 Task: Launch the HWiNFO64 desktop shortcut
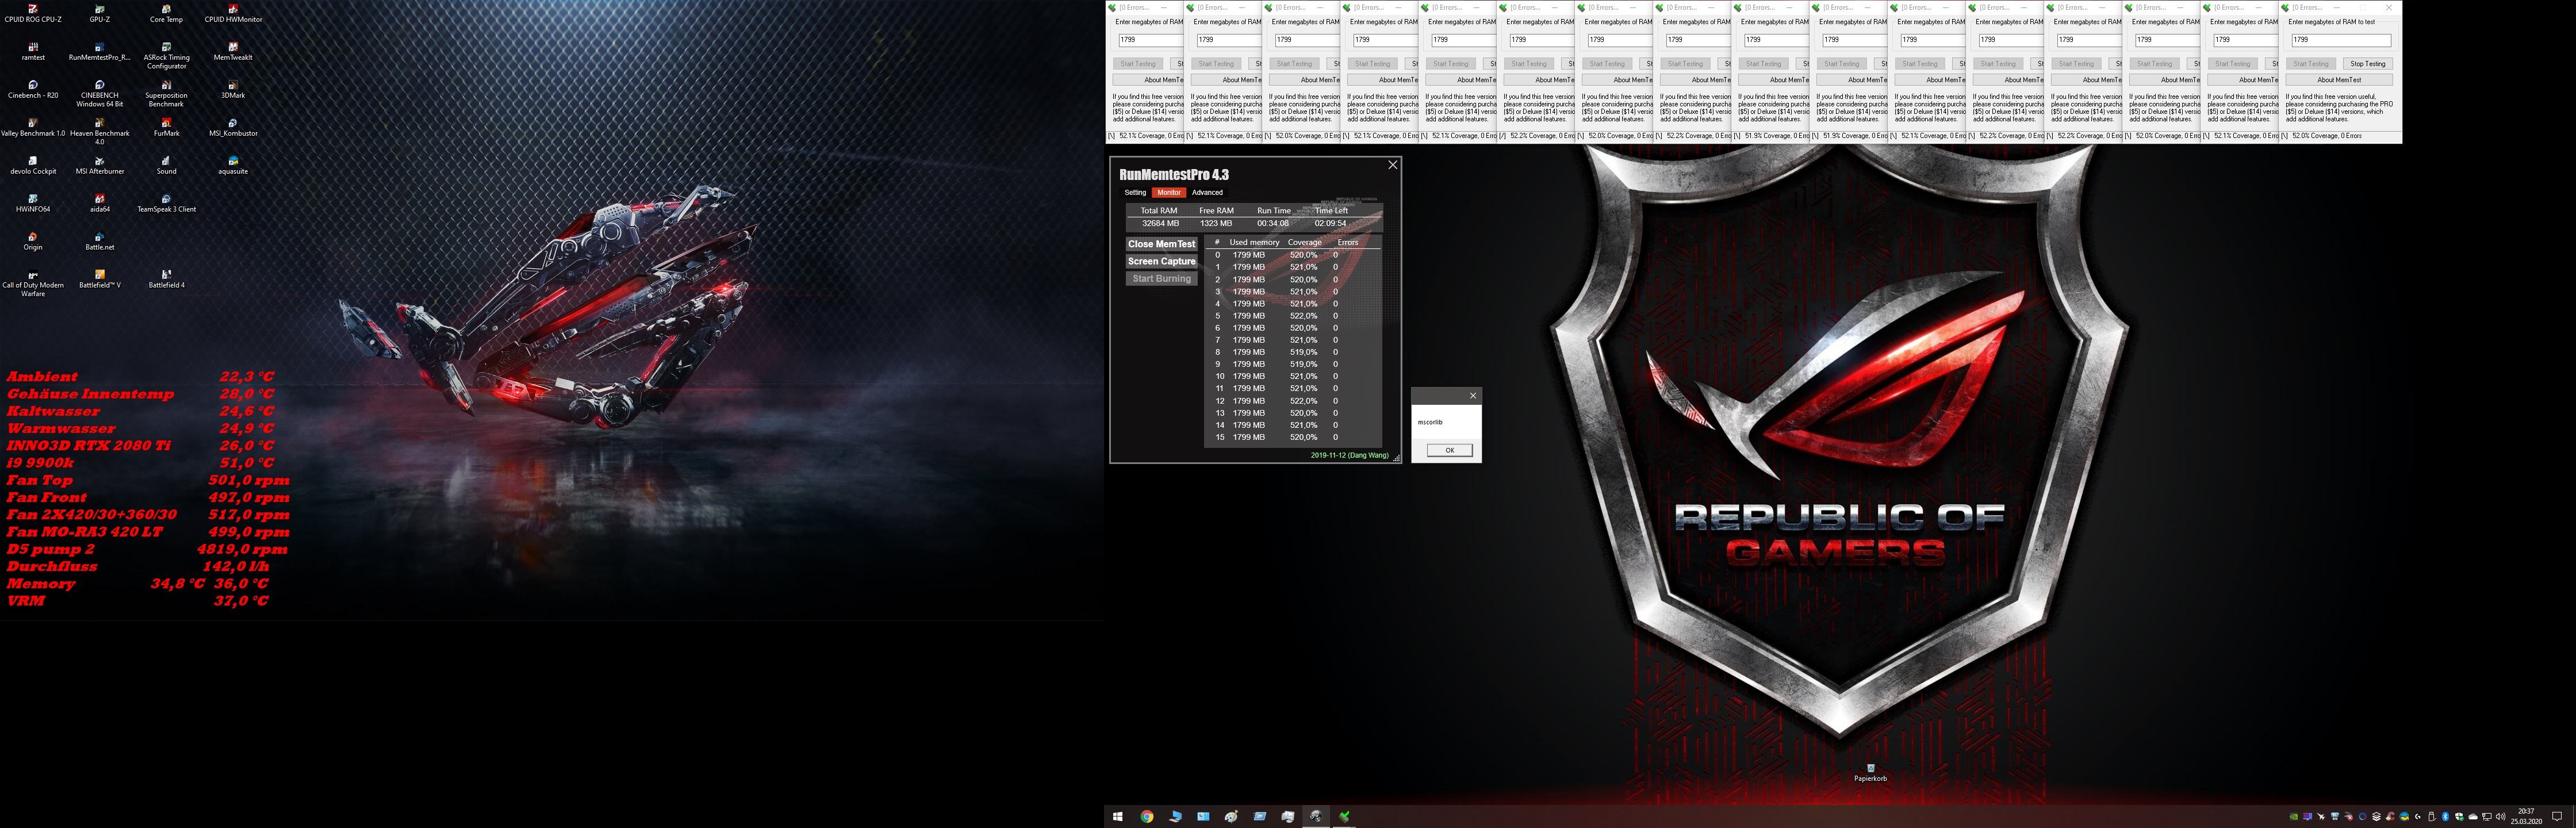tap(33, 203)
